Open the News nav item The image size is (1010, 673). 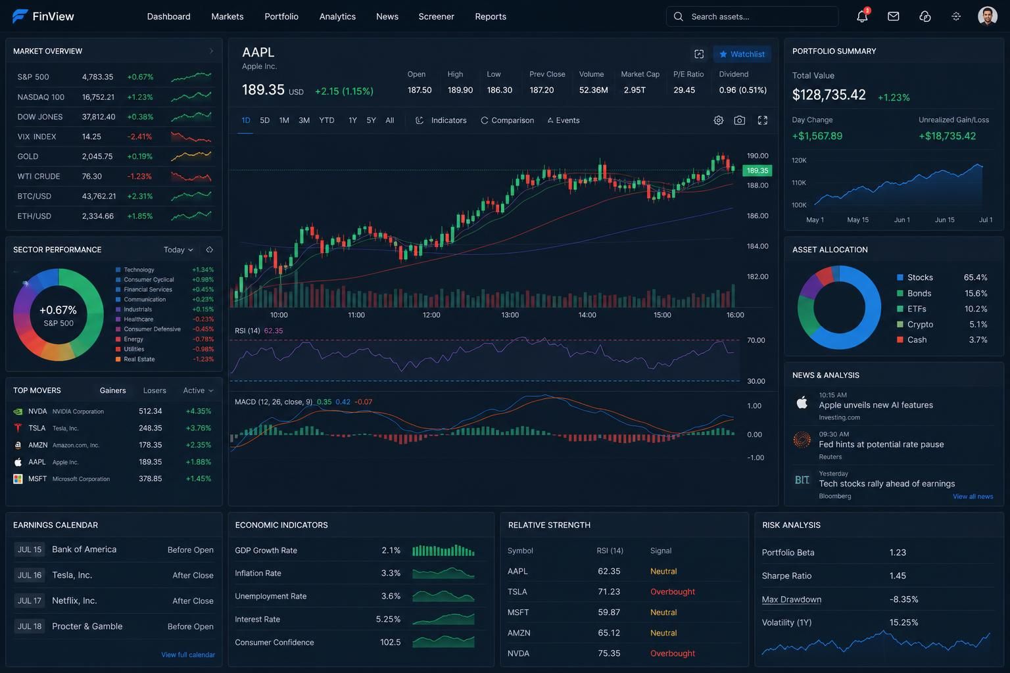(387, 16)
